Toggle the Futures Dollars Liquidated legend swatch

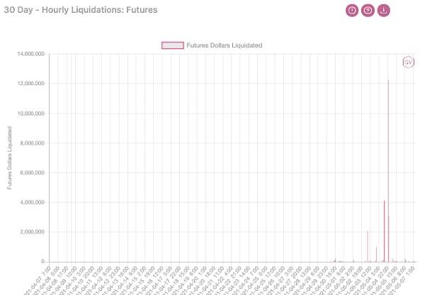[x=173, y=45]
